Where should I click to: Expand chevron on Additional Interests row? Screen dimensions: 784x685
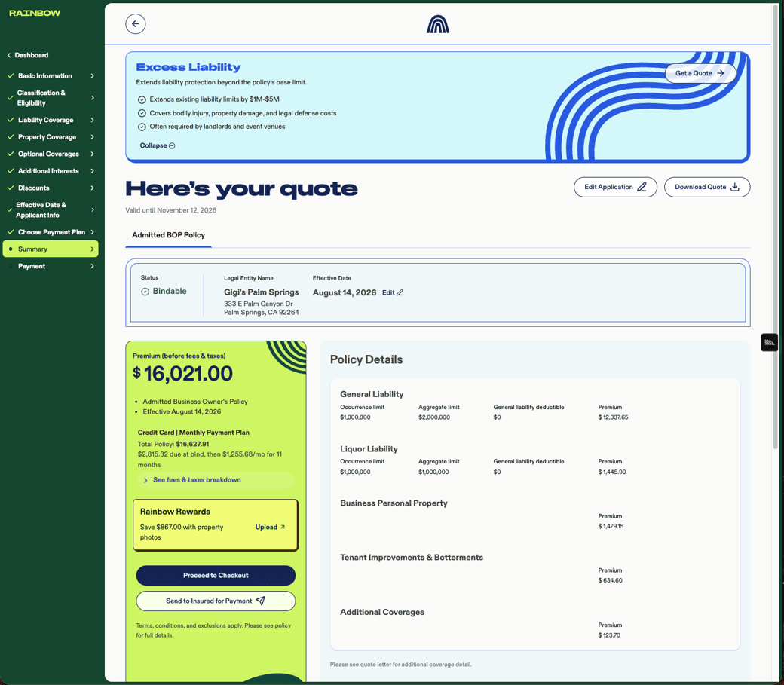click(93, 171)
